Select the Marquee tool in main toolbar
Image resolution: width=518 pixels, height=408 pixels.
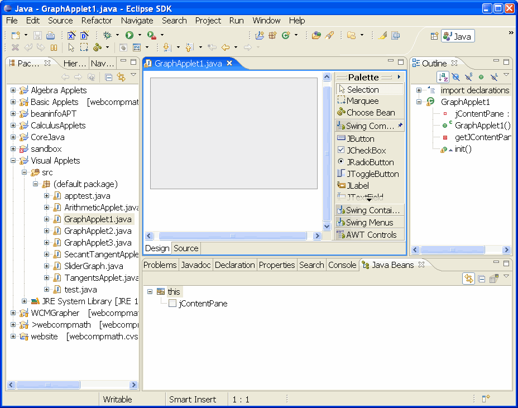click(84, 47)
